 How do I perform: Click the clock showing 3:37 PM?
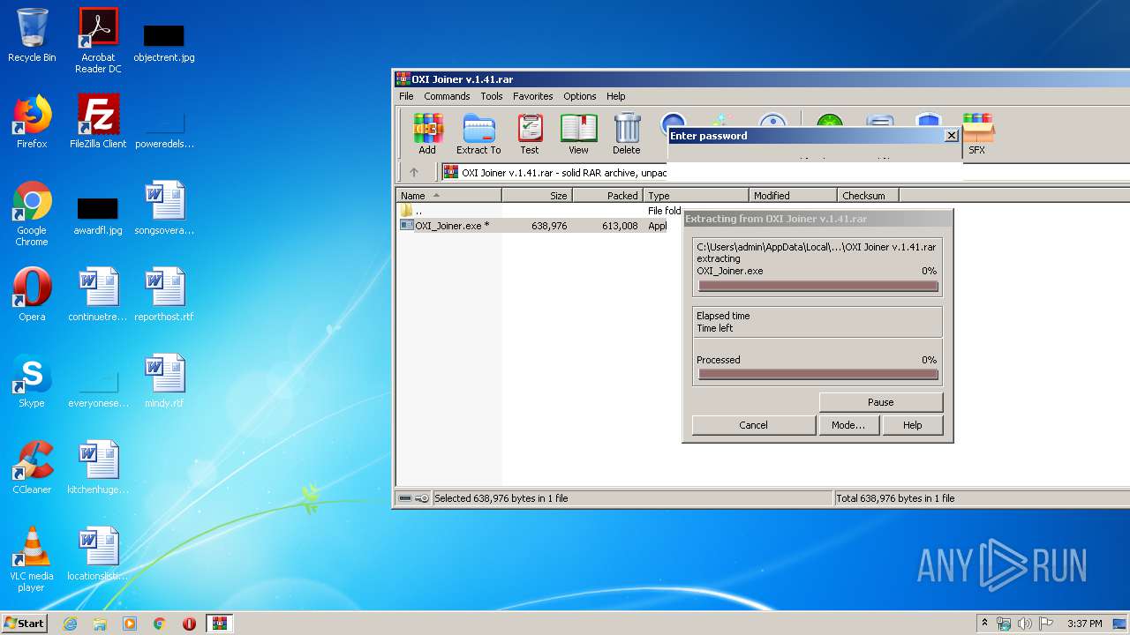coord(1085,624)
